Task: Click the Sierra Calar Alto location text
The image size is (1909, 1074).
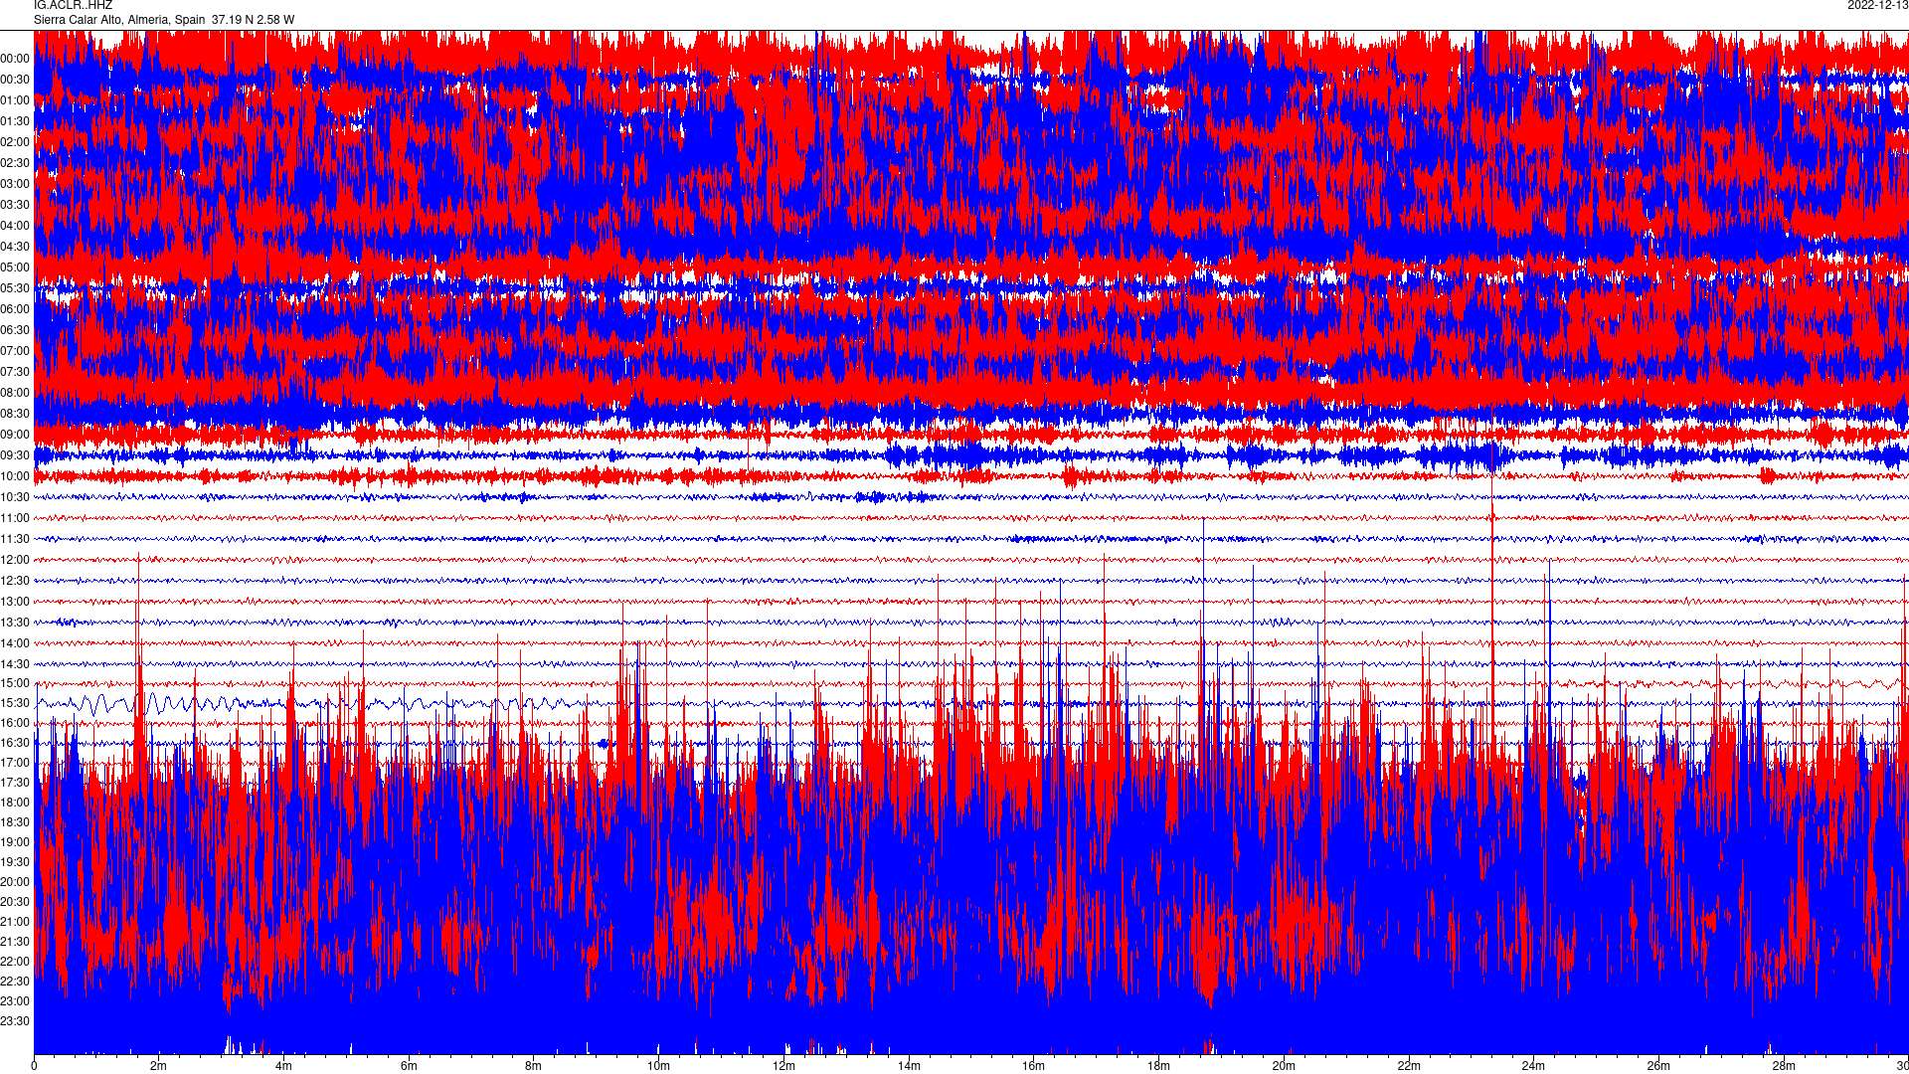Action: pos(164,20)
